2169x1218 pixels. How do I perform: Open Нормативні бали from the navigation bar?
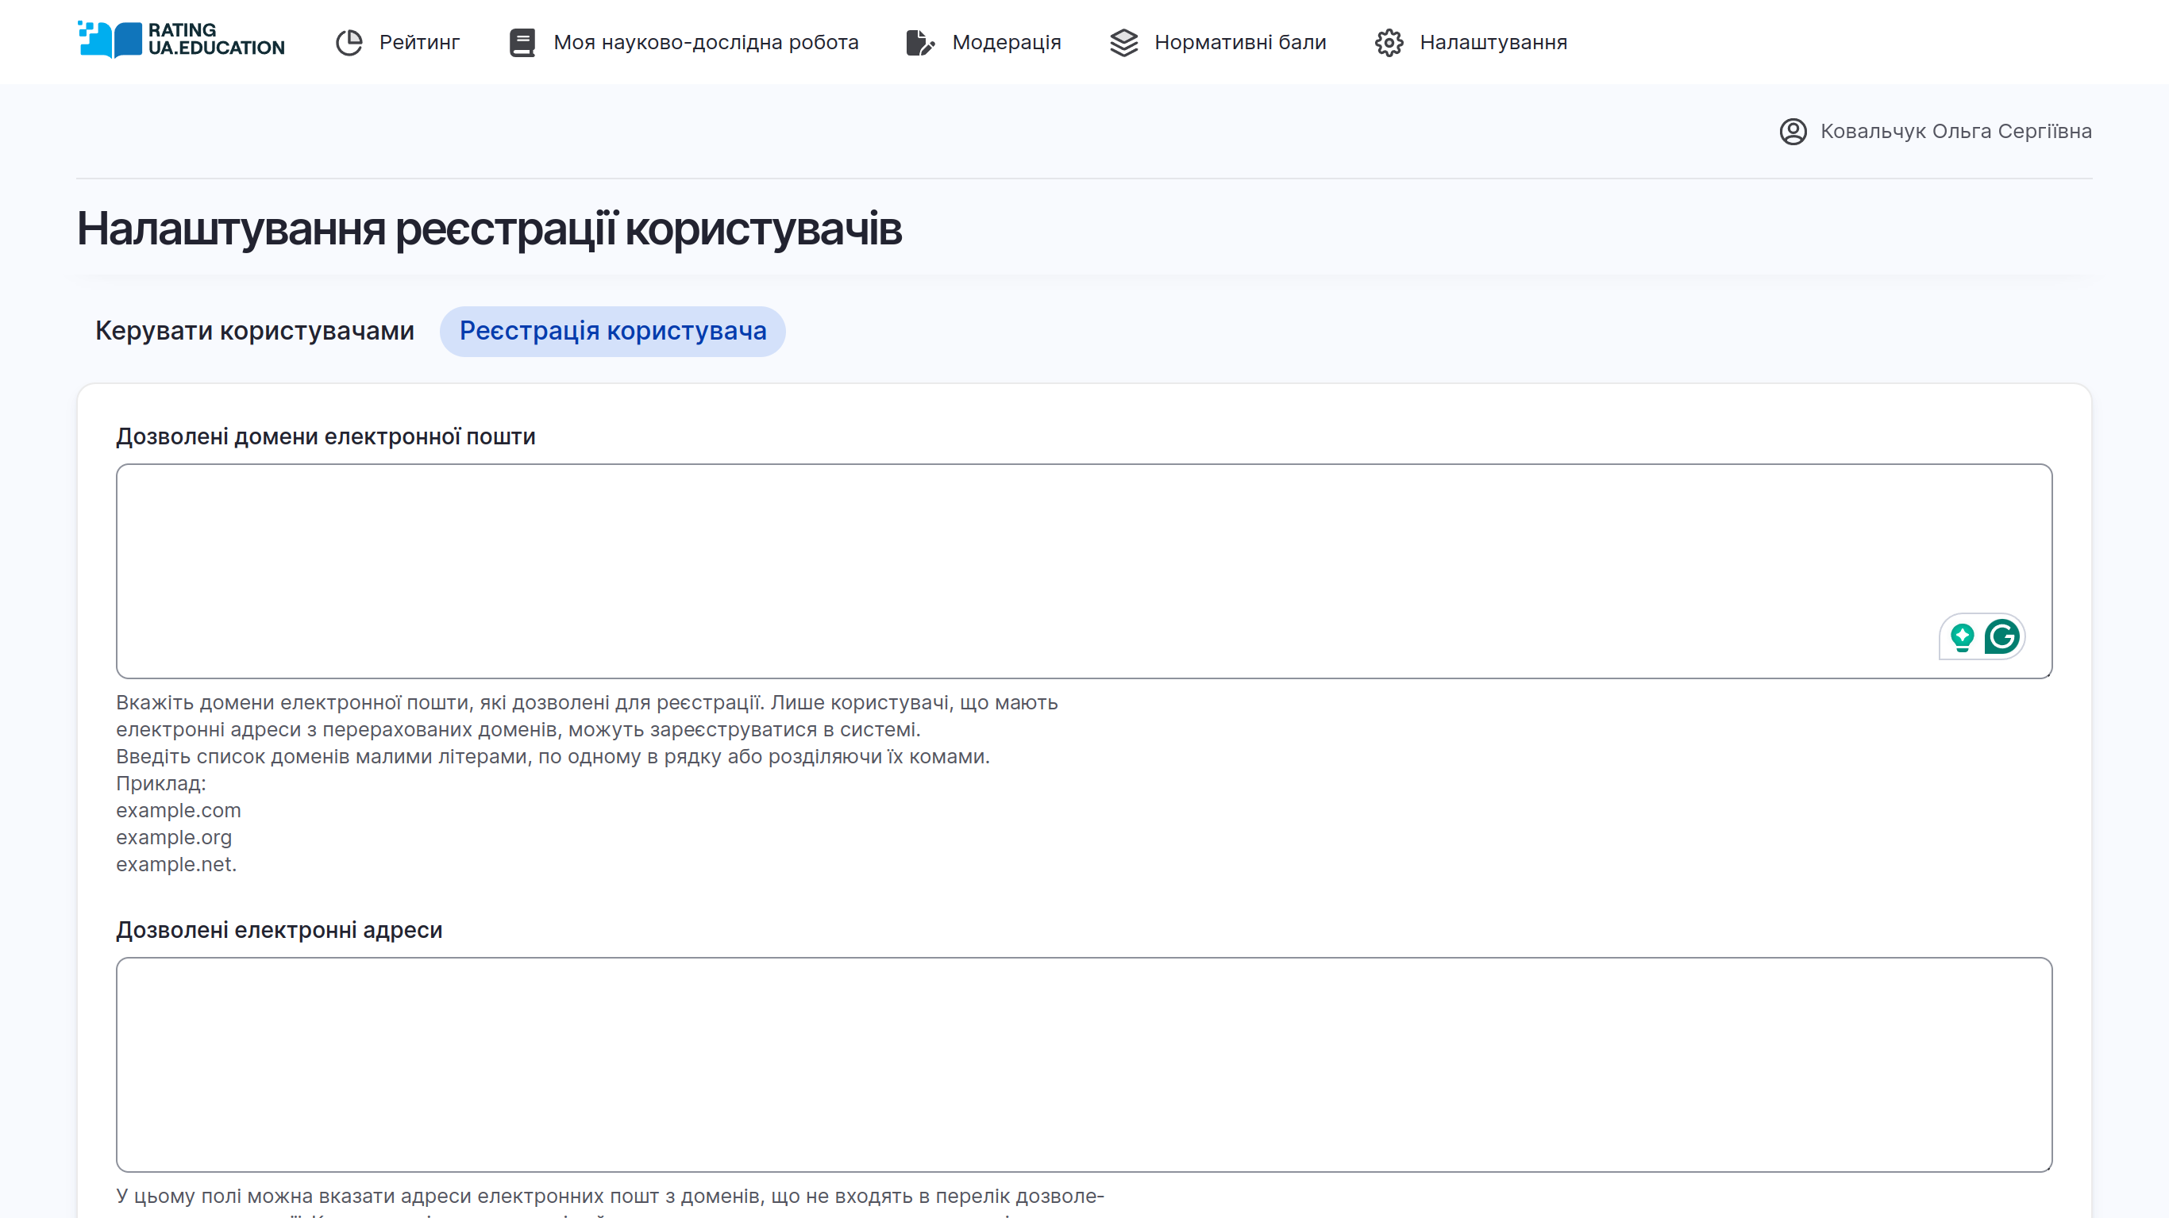point(1240,41)
